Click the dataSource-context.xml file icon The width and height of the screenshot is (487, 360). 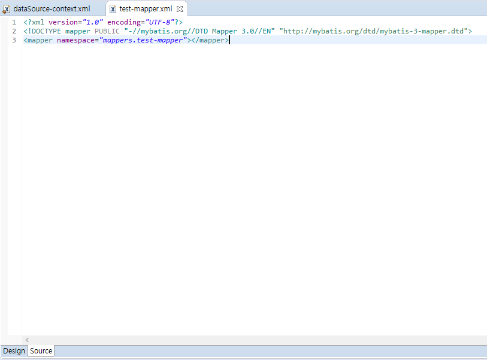[6, 10]
